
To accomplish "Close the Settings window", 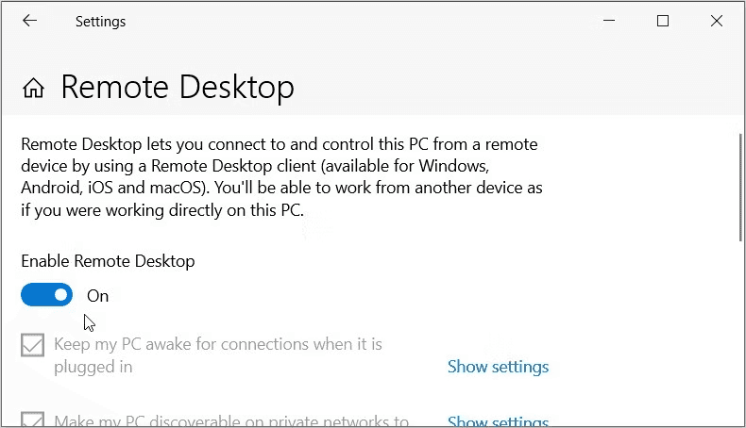I will pyautogui.click(x=716, y=21).
